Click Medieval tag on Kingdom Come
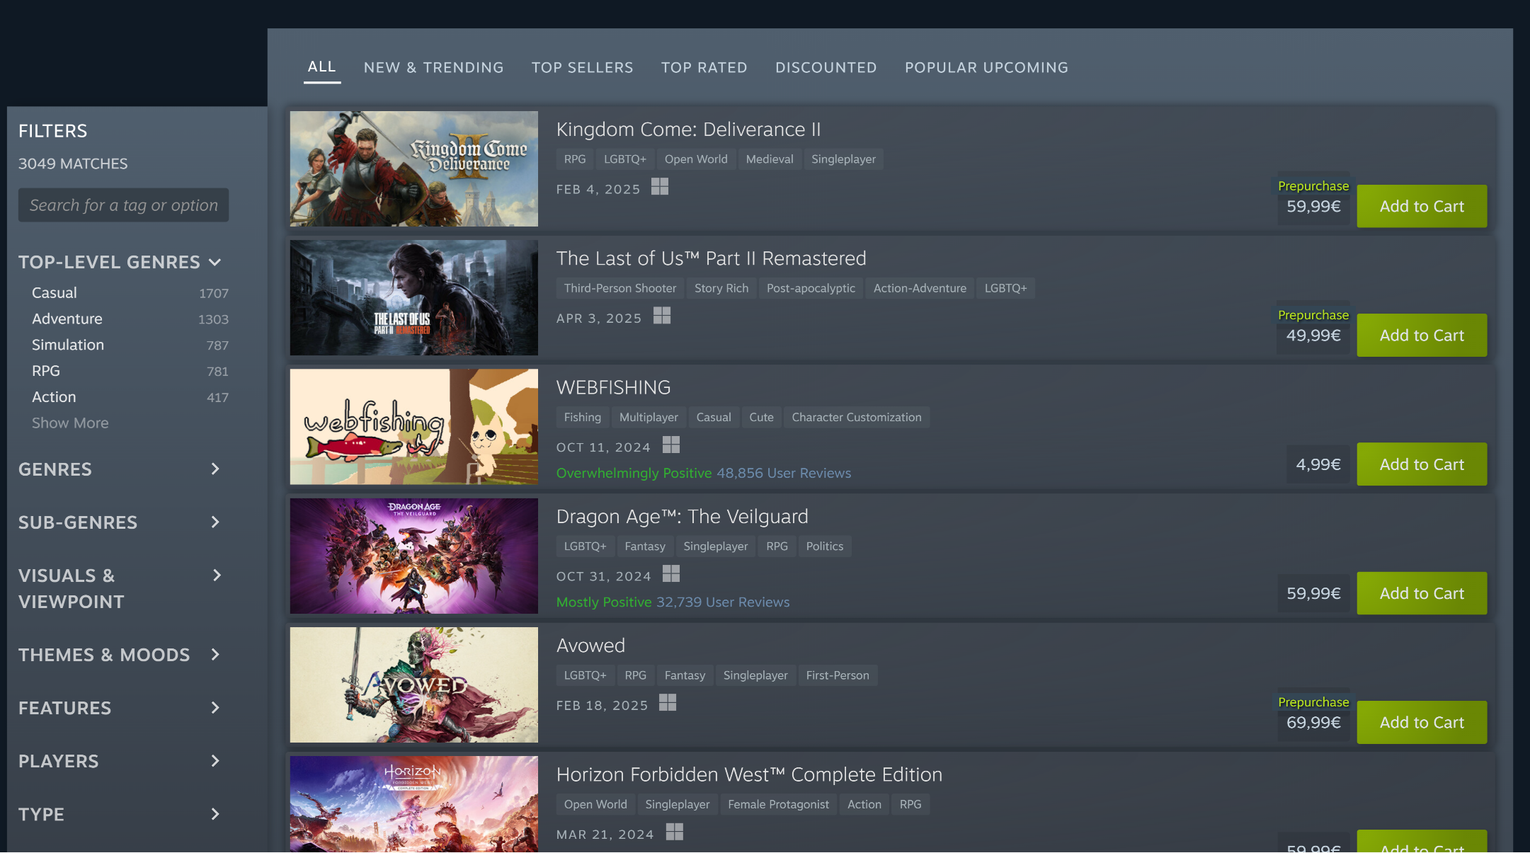This screenshot has width=1530, height=853. [x=769, y=159]
